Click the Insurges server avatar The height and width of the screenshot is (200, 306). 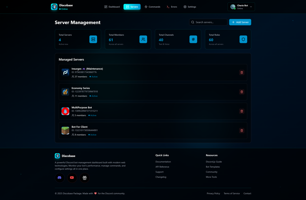(x=66, y=72)
